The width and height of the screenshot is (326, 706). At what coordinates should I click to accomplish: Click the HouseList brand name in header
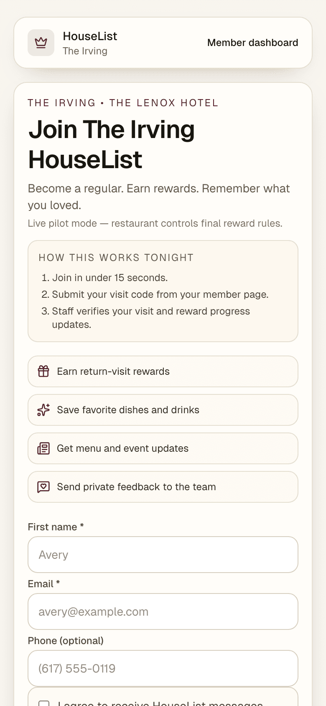click(90, 36)
